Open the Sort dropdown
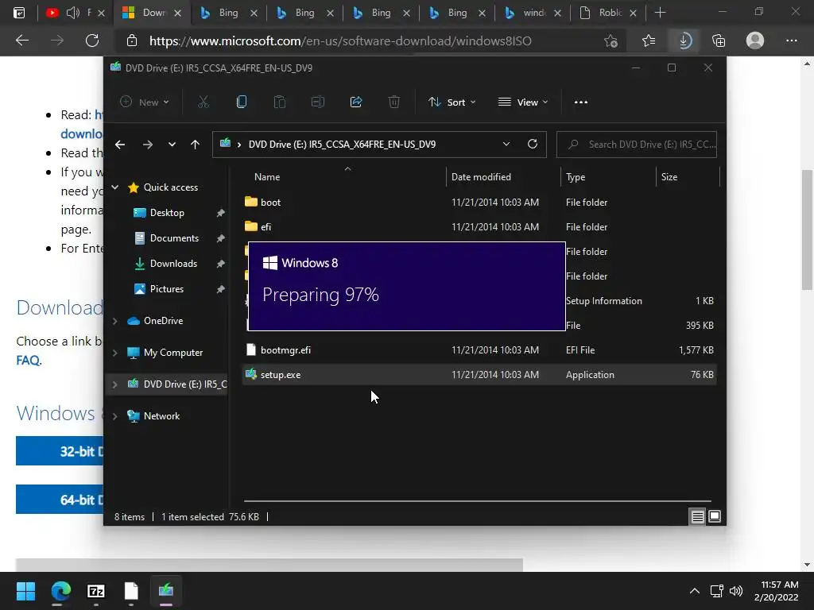The width and height of the screenshot is (814, 610). coord(452,102)
